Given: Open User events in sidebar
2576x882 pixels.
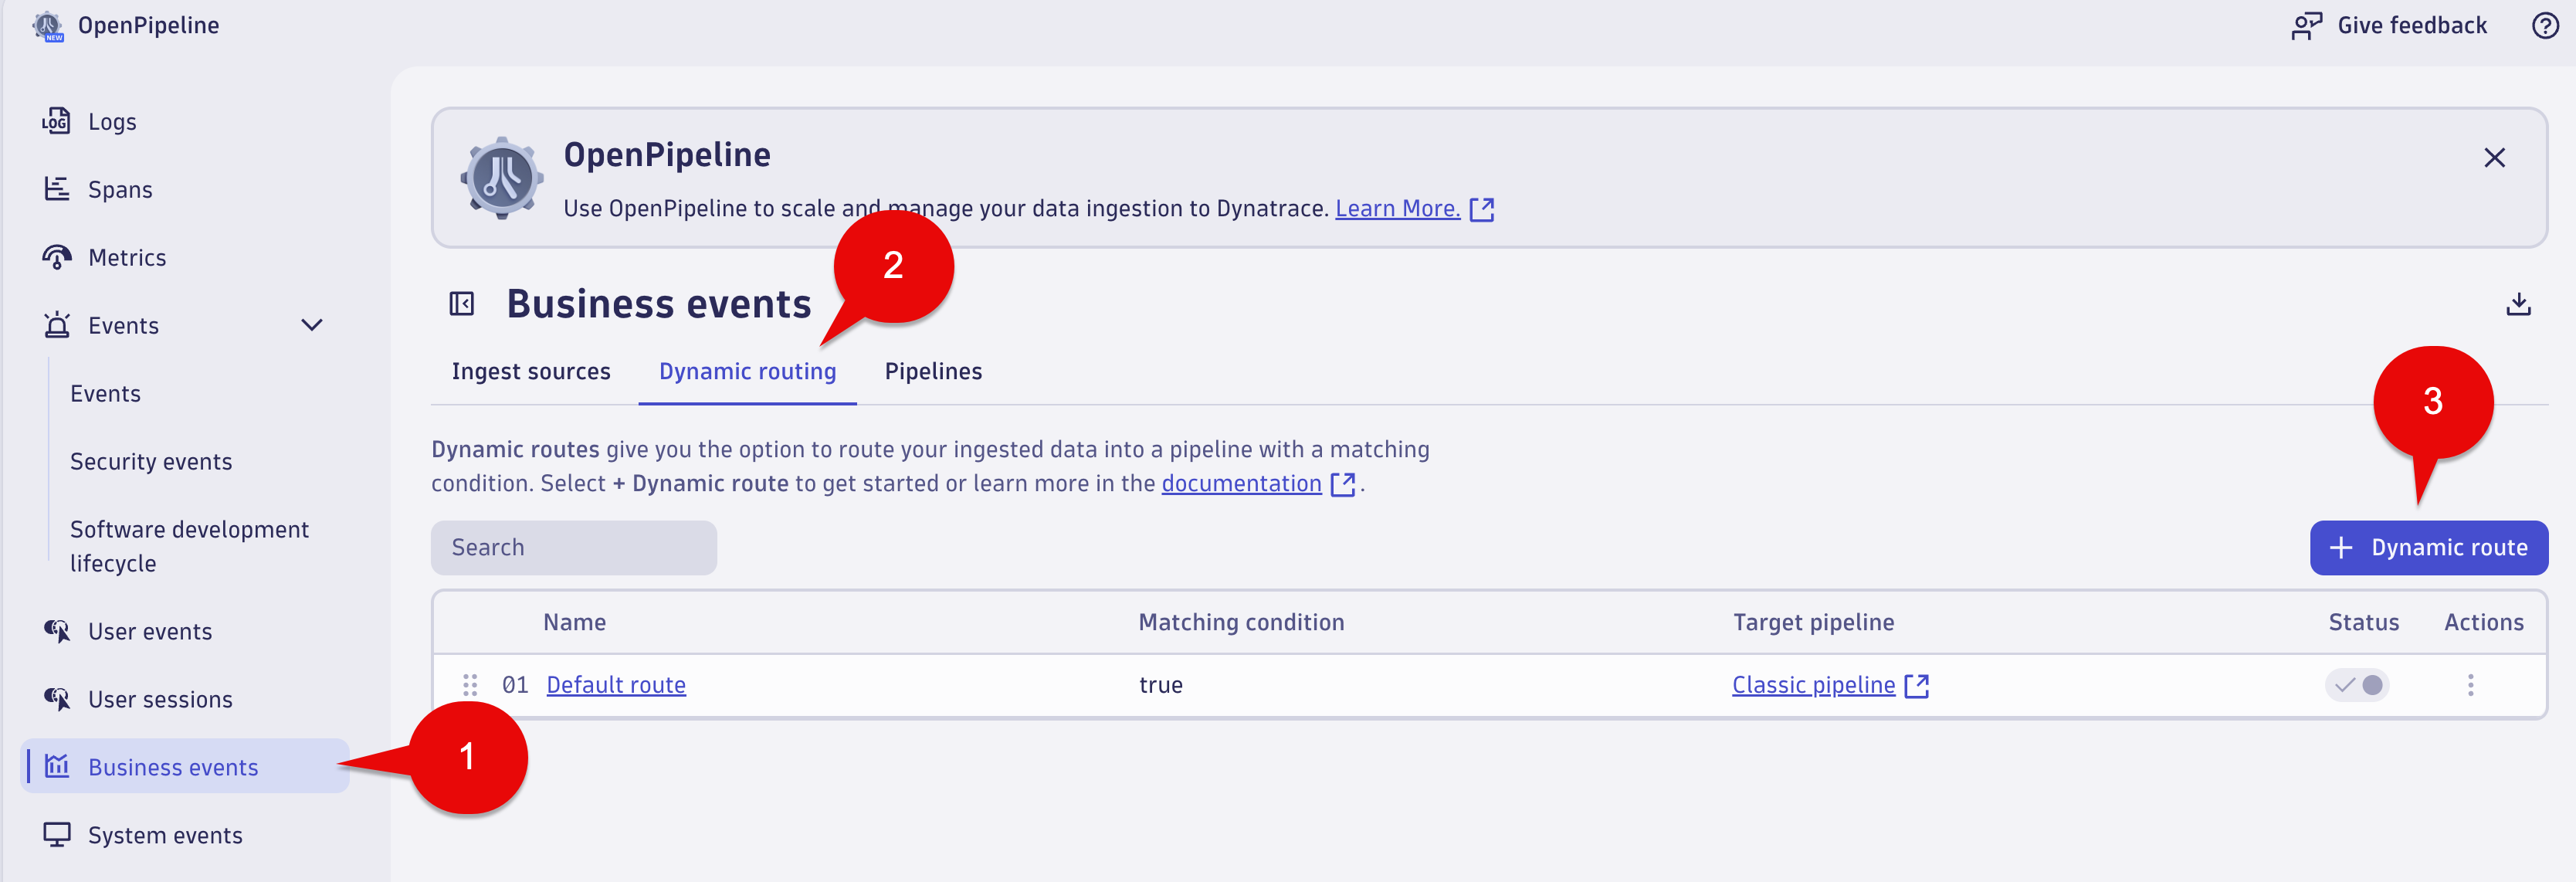Looking at the screenshot, I should pyautogui.click(x=185, y=631).
